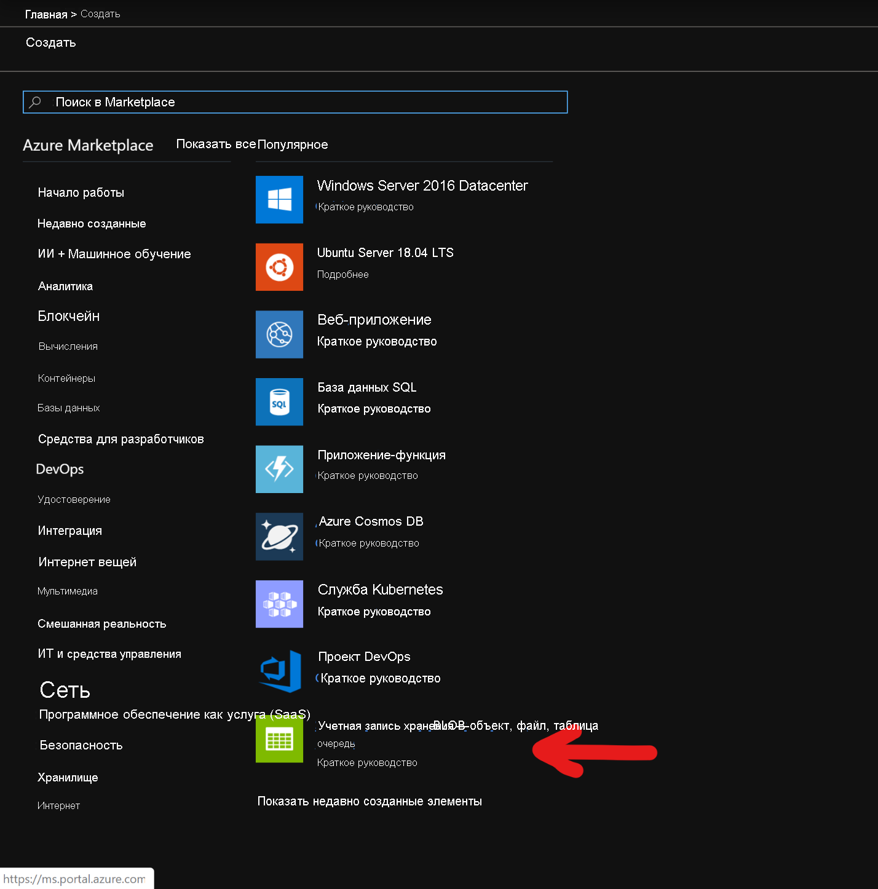Select 'Контейнеры' category
The width and height of the screenshot is (878, 889).
click(x=66, y=378)
